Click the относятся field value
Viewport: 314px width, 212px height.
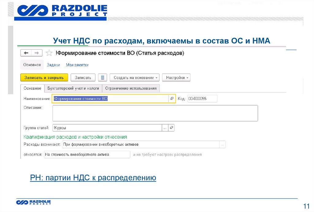pos(87,154)
